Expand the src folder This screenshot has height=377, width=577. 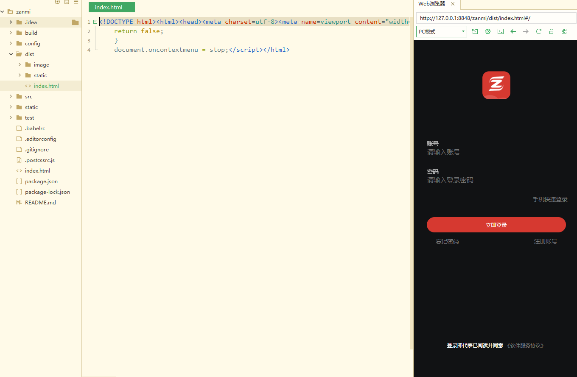11,96
